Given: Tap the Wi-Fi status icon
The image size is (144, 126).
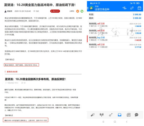Looking at the screenshot, I should point(134,3).
